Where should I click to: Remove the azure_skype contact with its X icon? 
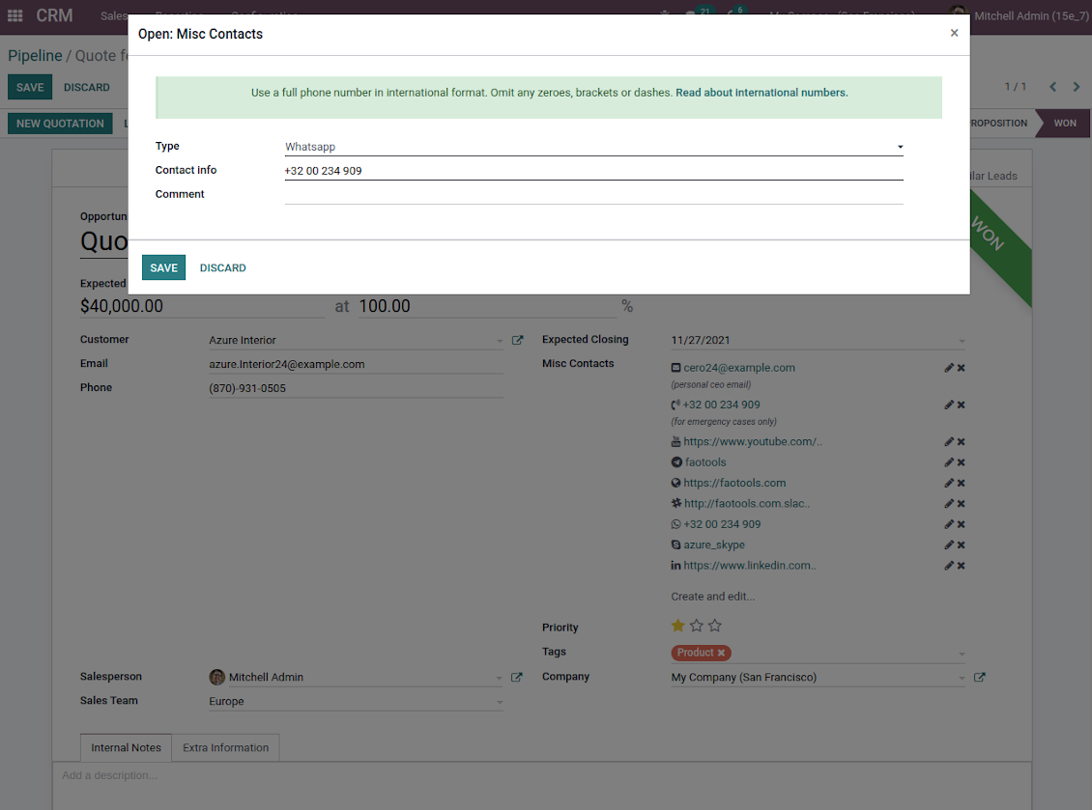(962, 545)
